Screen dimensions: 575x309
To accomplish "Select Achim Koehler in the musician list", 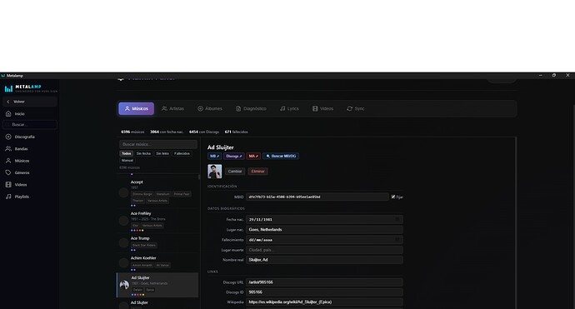I will (x=157, y=263).
